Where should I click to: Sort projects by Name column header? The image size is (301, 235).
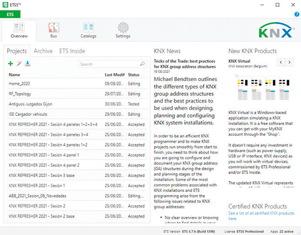click(x=14, y=75)
